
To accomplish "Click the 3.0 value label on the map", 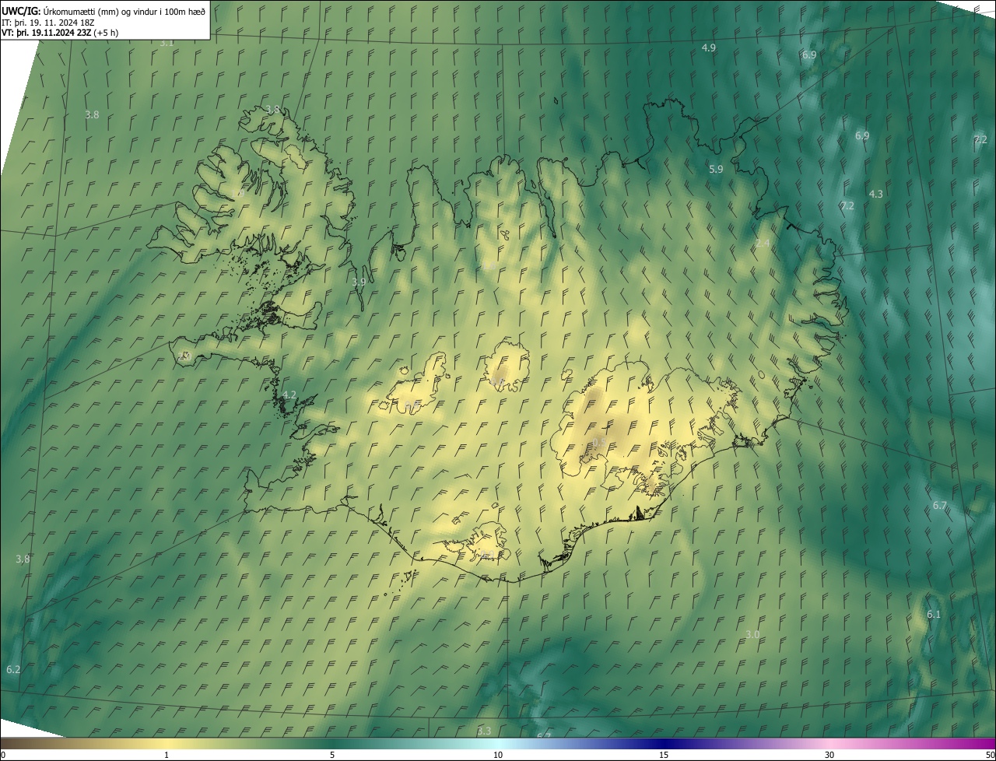I will pos(752,635).
